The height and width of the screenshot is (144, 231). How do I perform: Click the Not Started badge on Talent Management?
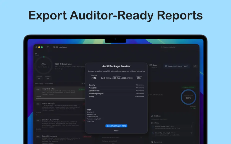click(87, 137)
